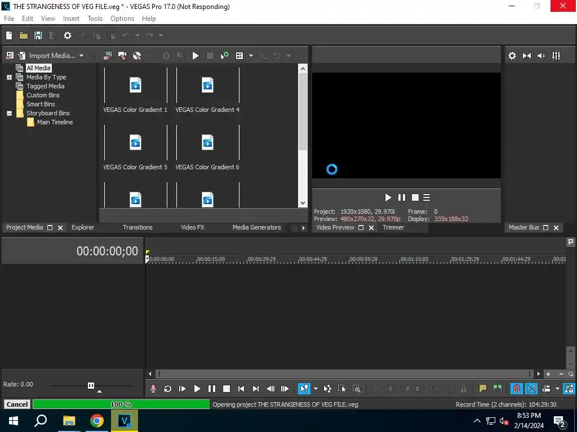Collapse Storyboard Bins node

pos(9,113)
